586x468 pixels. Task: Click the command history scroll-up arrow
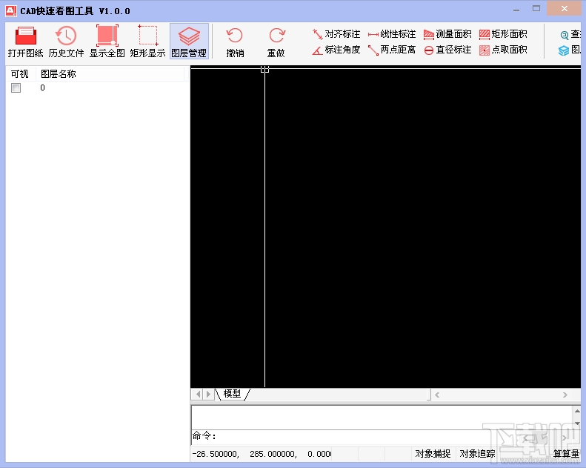(577, 411)
